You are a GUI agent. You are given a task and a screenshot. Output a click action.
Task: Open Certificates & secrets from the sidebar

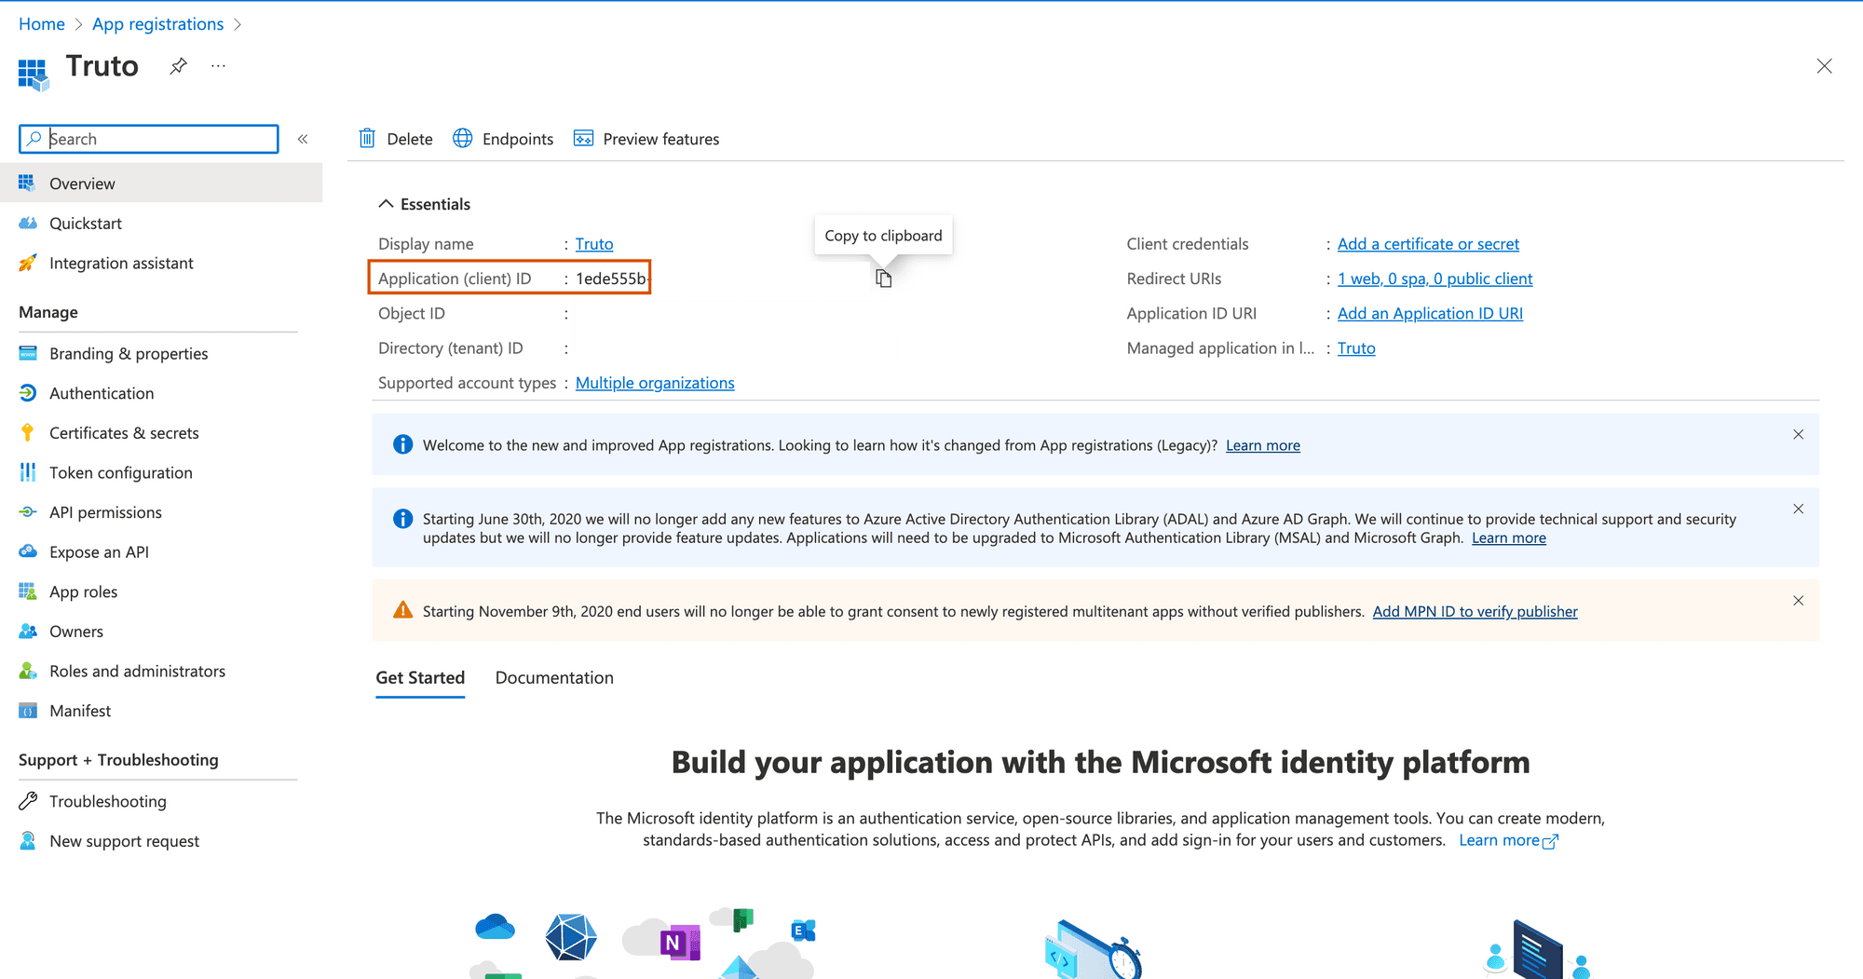coord(124,432)
